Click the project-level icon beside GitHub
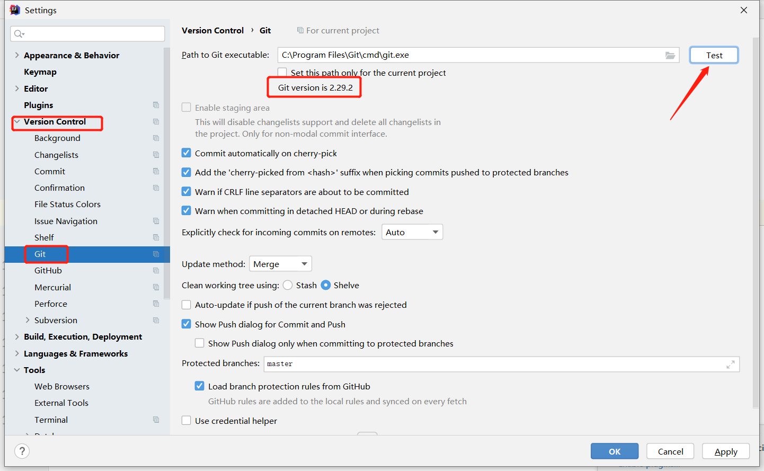Viewport: 764px width, 471px height. (156, 270)
